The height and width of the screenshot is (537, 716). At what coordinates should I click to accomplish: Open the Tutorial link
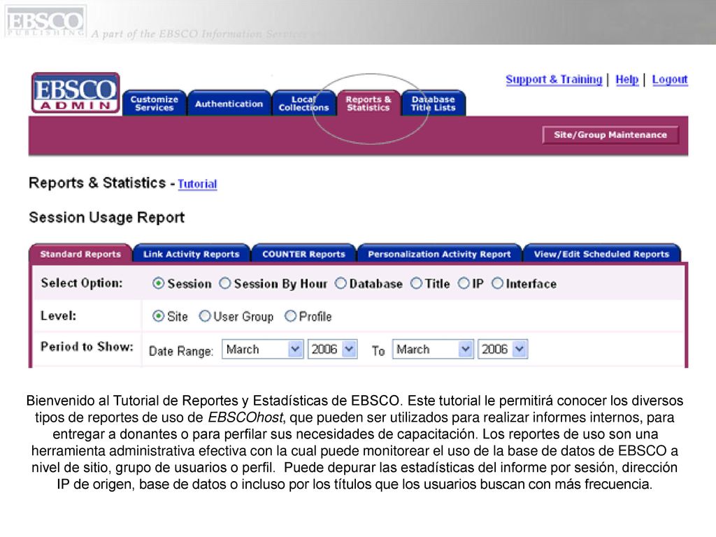(197, 184)
